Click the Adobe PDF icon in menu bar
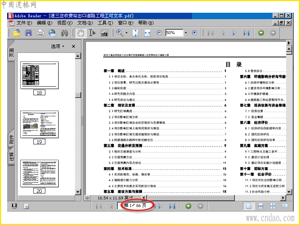The height and width of the screenshot is (225, 300). click(12, 23)
